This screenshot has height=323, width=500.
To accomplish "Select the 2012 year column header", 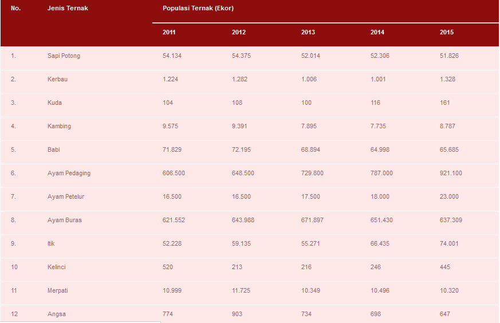I will (238, 32).
